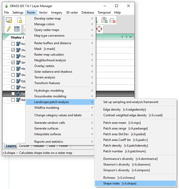Expand the Query raster maps submenu
The width and height of the screenshot is (179, 189).
click(61, 30)
